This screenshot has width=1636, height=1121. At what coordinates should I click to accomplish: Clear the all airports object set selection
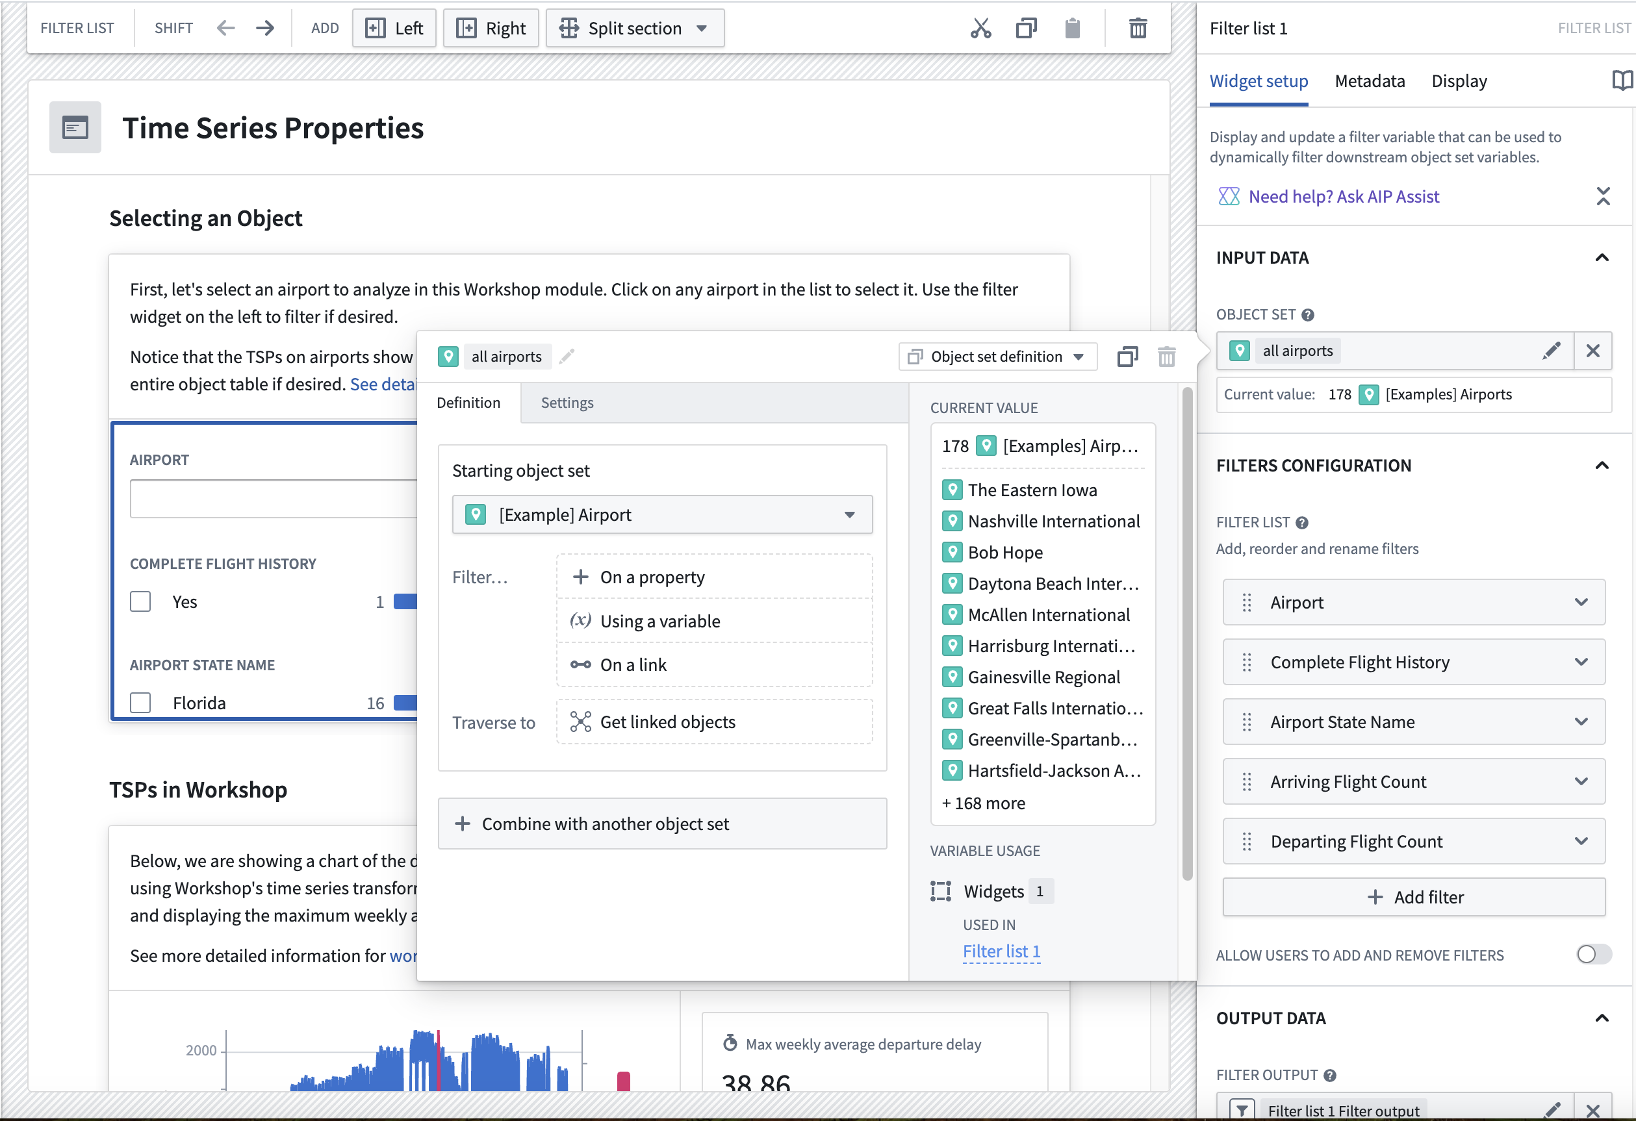coord(1592,351)
